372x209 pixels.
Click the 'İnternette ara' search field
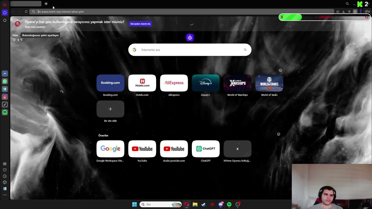click(190, 50)
